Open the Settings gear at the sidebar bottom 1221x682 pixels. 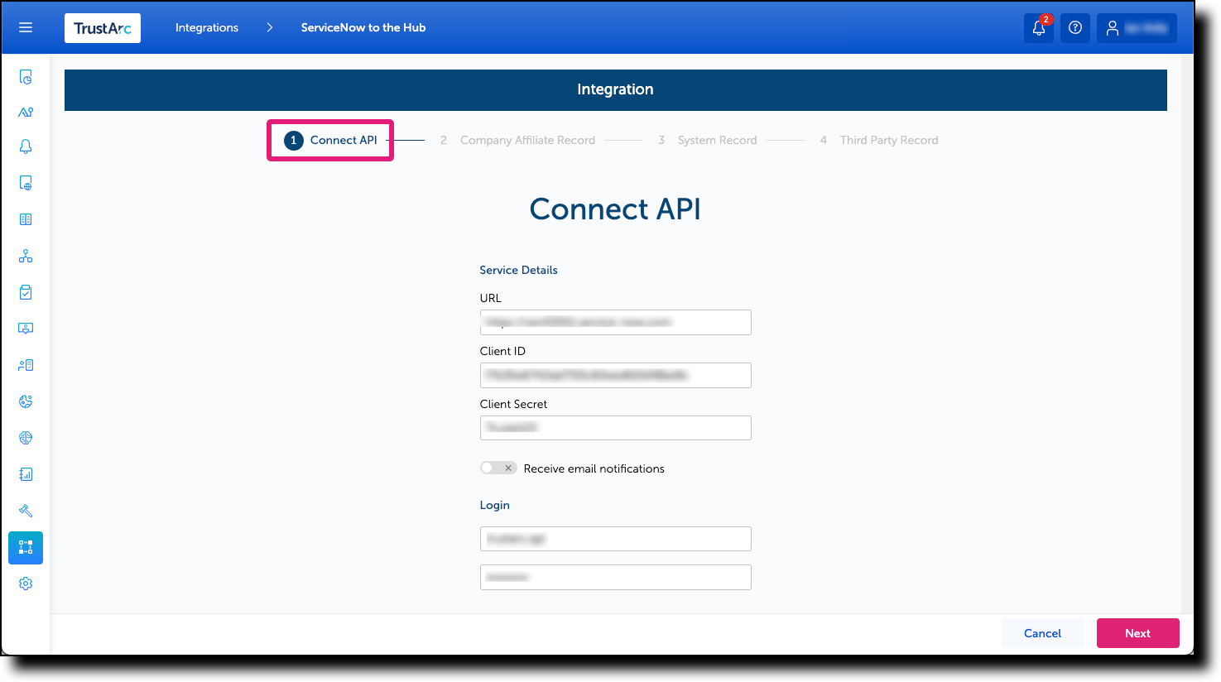25,583
